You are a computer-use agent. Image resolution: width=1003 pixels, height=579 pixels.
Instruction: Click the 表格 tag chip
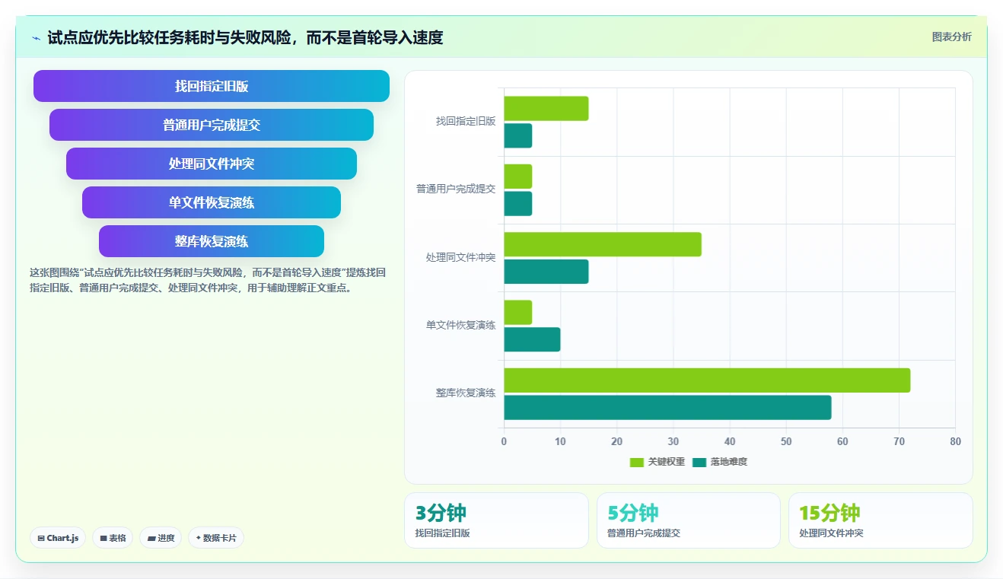click(x=113, y=538)
